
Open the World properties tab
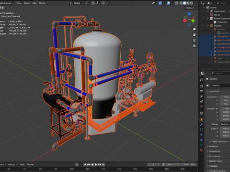[x=201, y=107]
